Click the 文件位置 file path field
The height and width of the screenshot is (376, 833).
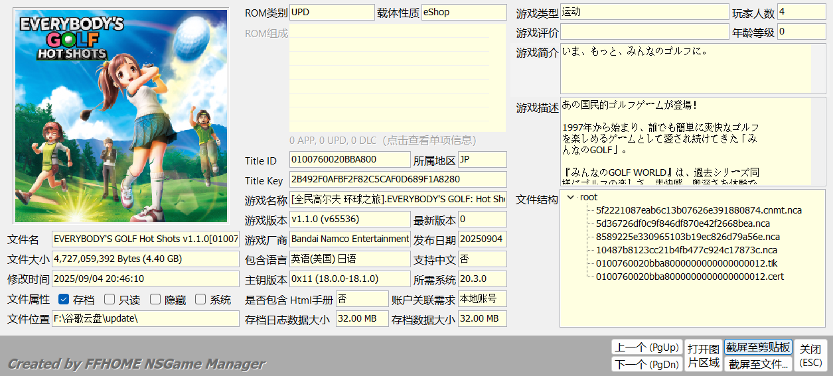pos(145,318)
